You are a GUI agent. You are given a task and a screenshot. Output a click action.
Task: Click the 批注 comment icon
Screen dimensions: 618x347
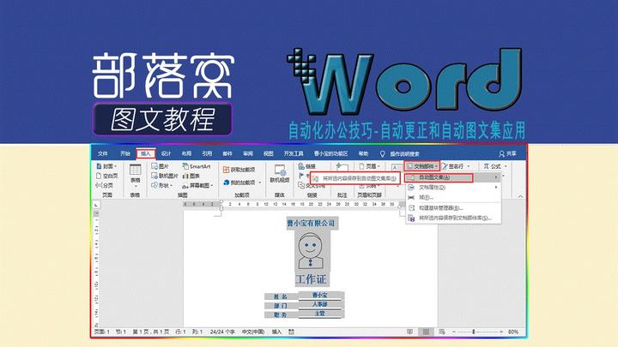(342, 167)
